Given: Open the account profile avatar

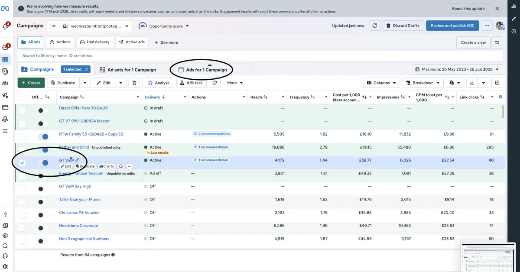Looking at the screenshot, I should coord(500,26).
